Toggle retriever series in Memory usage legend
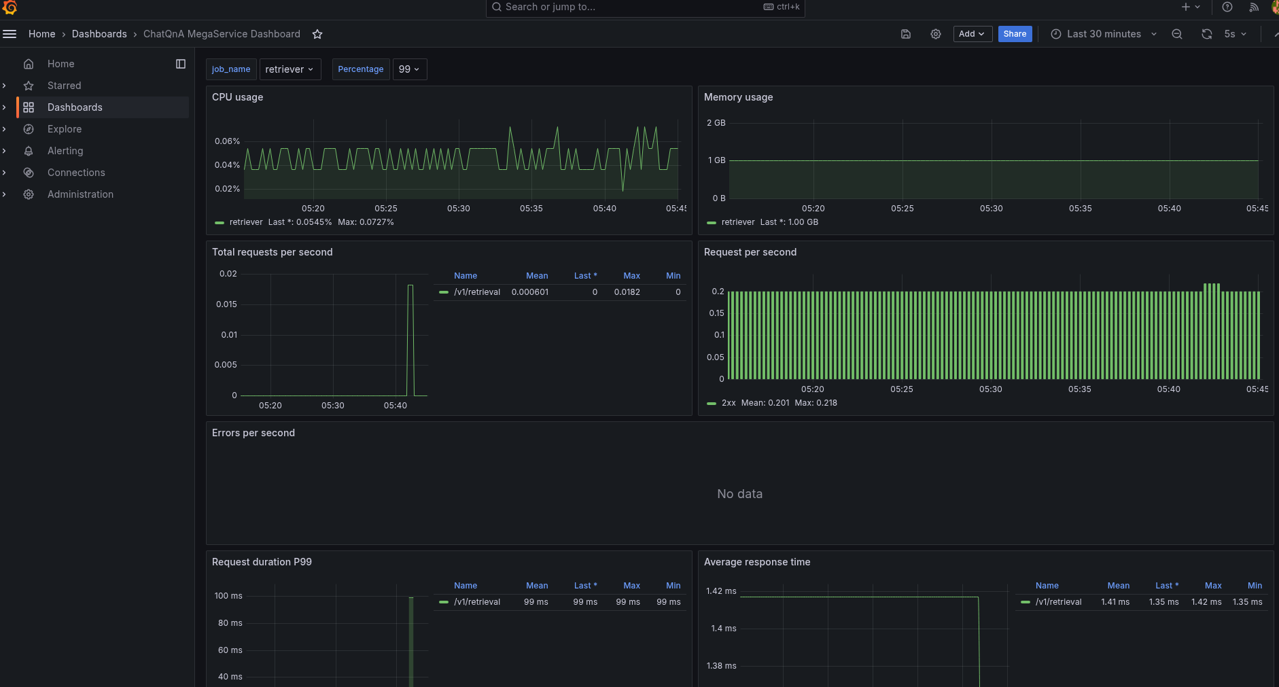This screenshot has width=1279, height=687. tap(738, 222)
